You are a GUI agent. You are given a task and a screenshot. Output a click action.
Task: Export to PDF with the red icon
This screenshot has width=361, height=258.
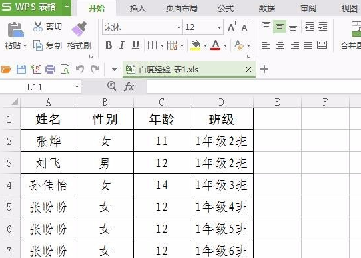pos(36,69)
